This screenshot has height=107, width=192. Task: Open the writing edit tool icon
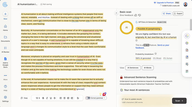pyautogui.click(x=187, y=64)
